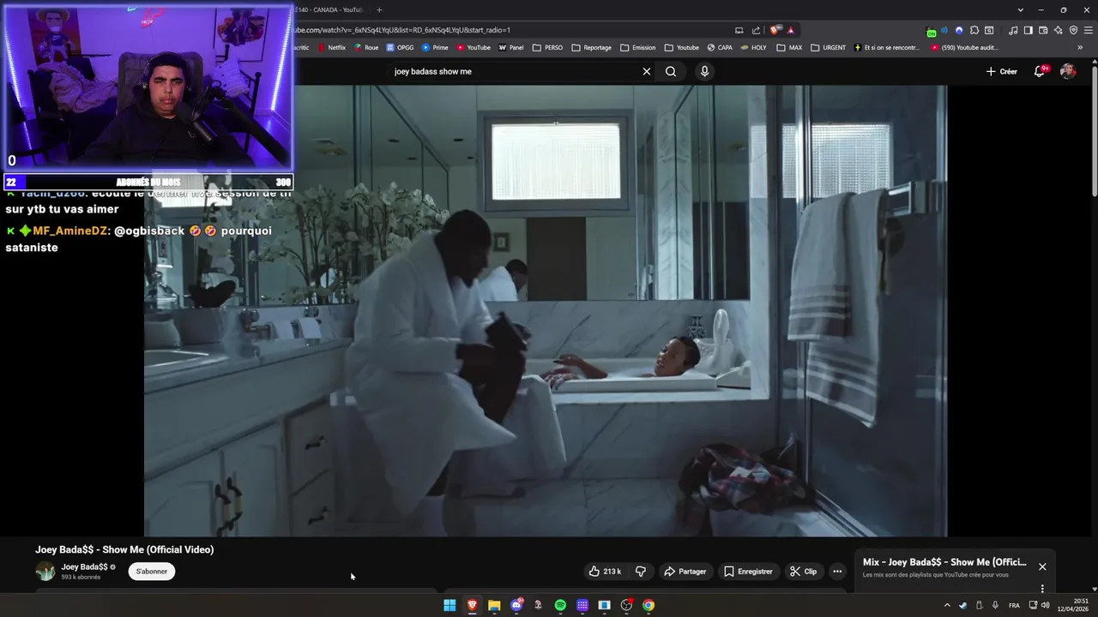This screenshot has width=1098, height=617.
Task: Click the browser address bar URL
Action: pos(401,30)
